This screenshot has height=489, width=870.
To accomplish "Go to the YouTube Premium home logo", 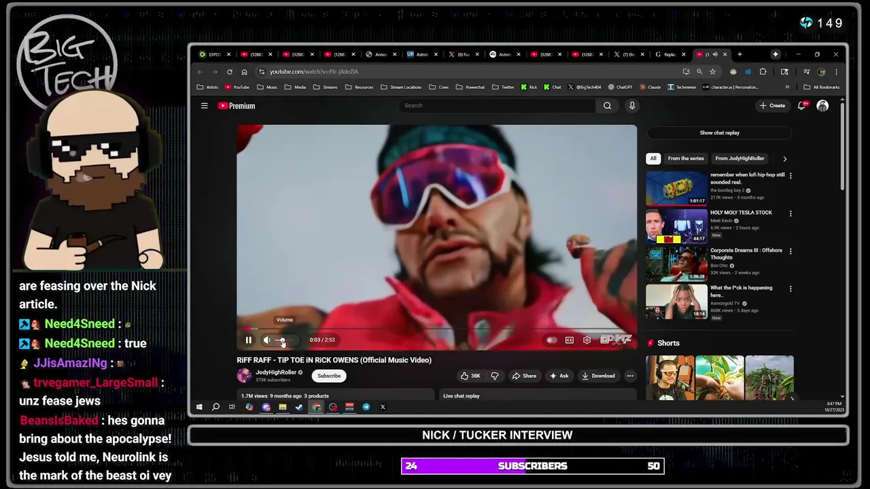I will 237,106.
